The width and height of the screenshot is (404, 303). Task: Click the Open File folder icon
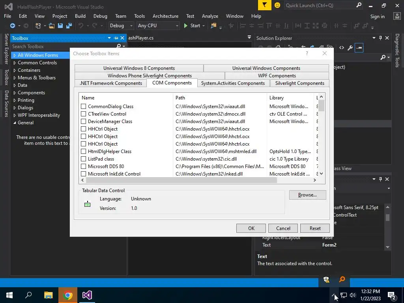pyautogui.click(x=52, y=26)
